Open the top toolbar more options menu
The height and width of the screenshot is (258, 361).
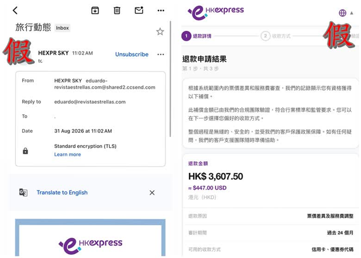click(161, 11)
